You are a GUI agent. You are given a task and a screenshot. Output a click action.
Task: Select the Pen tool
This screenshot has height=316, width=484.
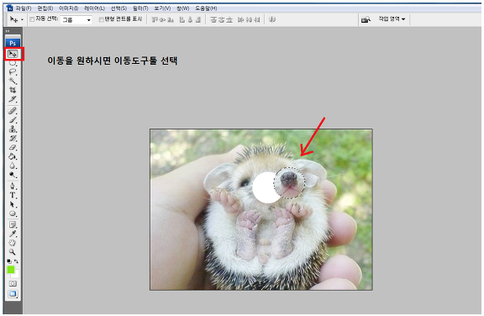13,186
